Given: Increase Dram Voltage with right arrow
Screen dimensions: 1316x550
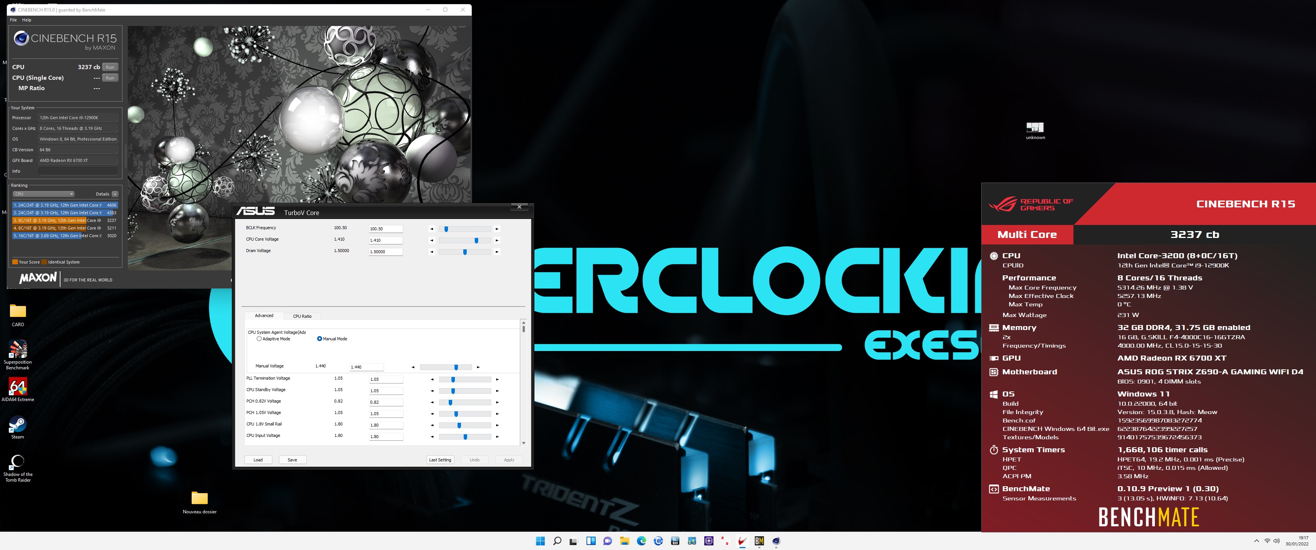Looking at the screenshot, I should [497, 252].
